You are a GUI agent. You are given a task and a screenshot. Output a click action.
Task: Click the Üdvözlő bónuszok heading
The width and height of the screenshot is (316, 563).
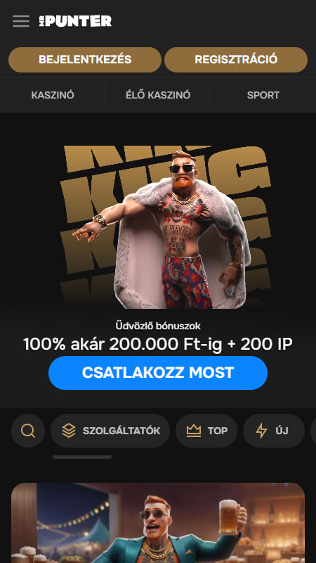[158, 326]
